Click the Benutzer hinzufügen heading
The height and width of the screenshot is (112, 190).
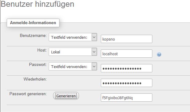pyautogui.click(x=37, y=4)
